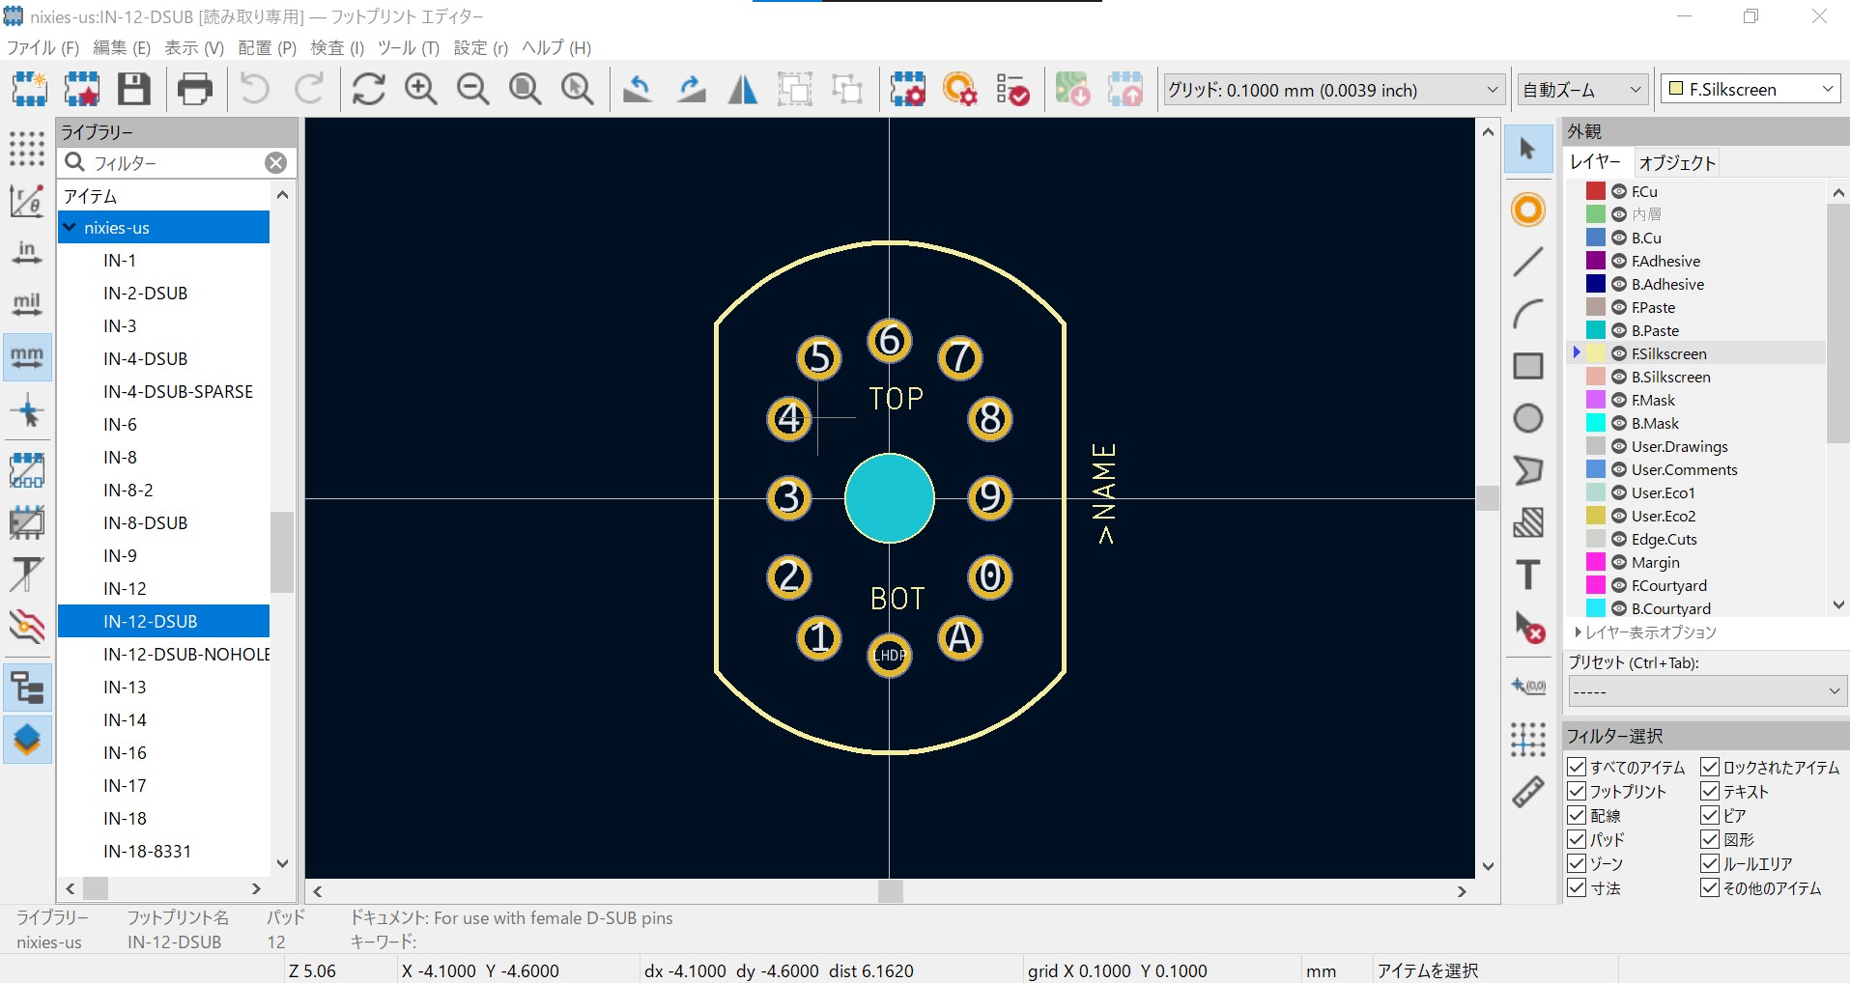This screenshot has width=1850, height=983.
Task: Open the 検査 (I) menu
Action: (x=337, y=47)
